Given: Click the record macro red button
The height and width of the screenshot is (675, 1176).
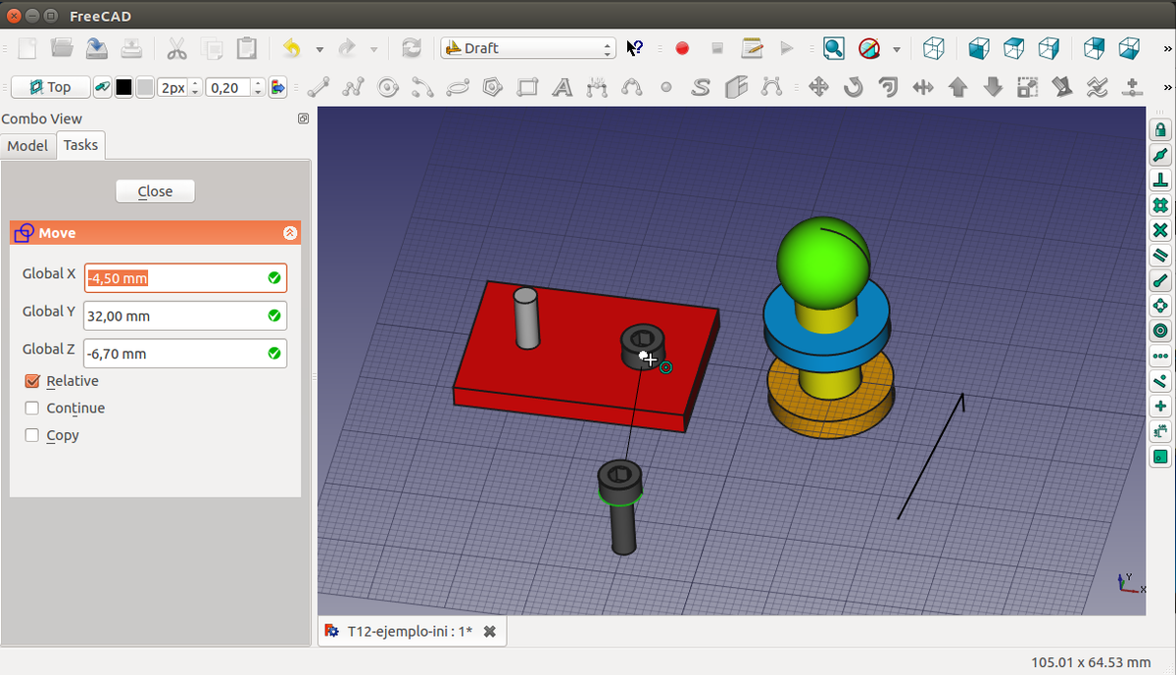Looking at the screenshot, I should pyautogui.click(x=682, y=48).
